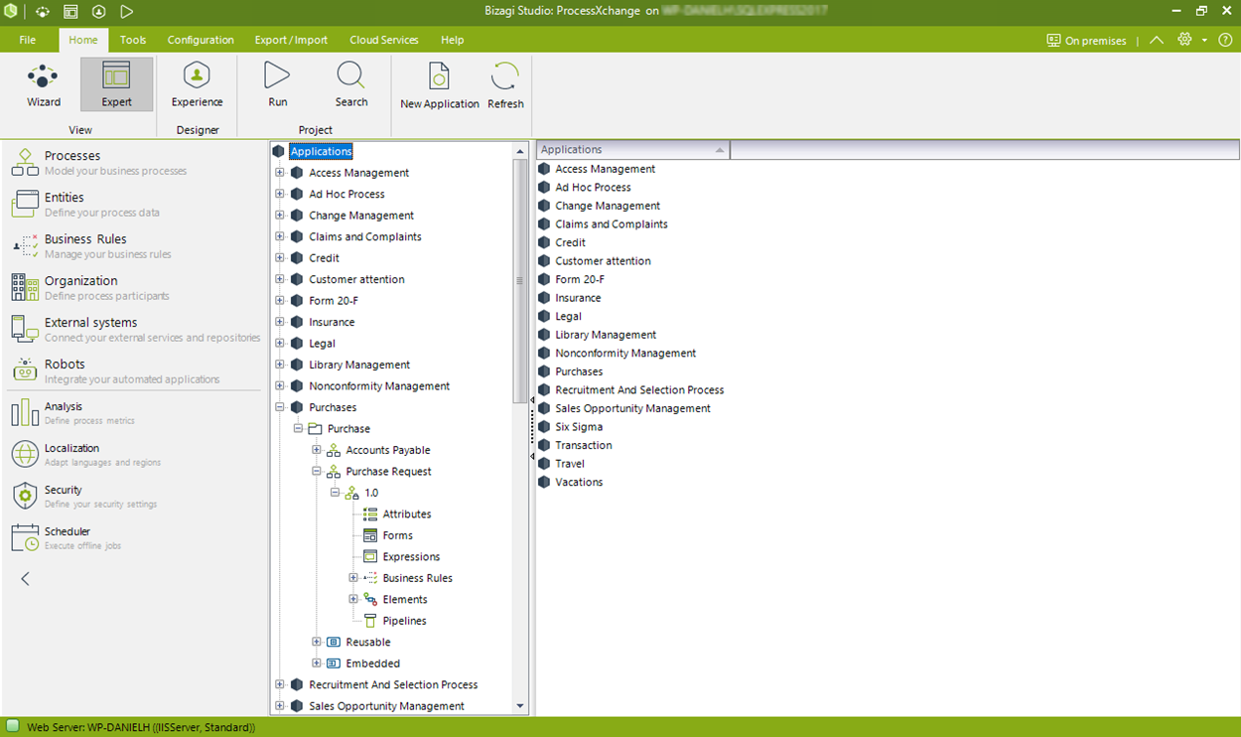1241x737 pixels.
Task: Click tree scrollbar down arrow
Action: click(520, 706)
